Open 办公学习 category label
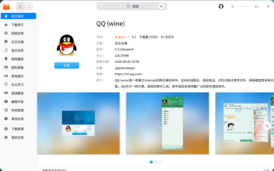Image resolution: width=274 pixels, height=171 pixels. coord(17,85)
